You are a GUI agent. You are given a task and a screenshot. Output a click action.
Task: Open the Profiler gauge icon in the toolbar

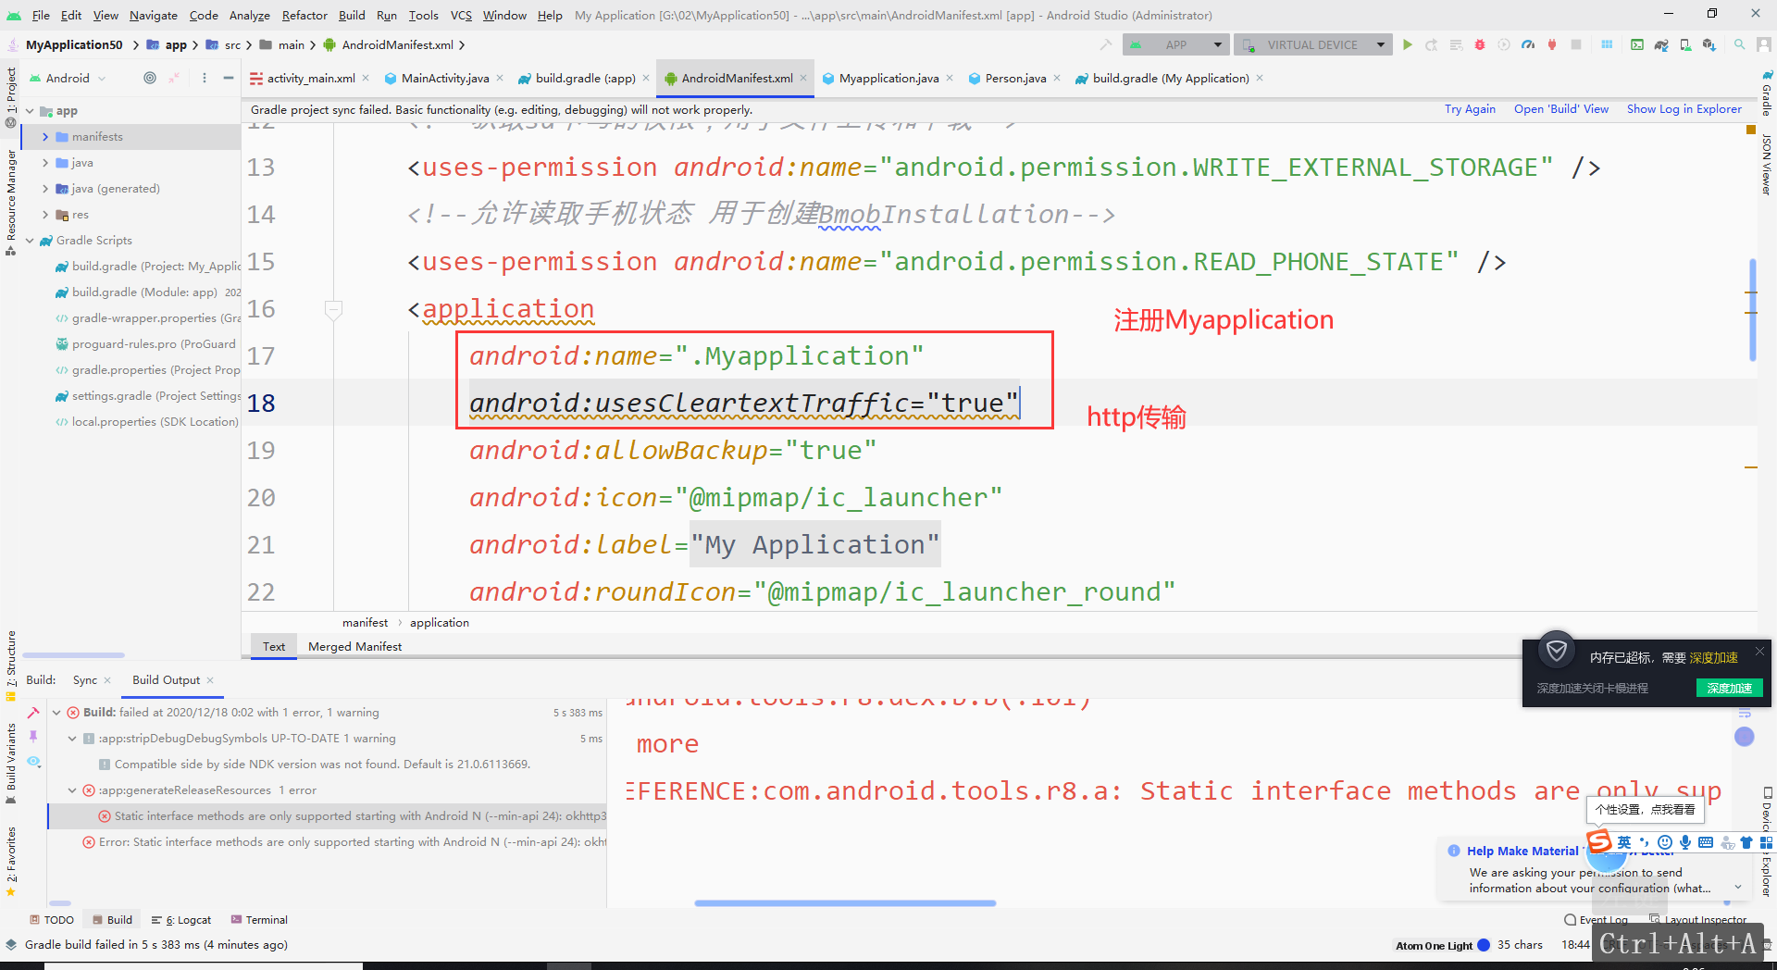coord(1528,44)
